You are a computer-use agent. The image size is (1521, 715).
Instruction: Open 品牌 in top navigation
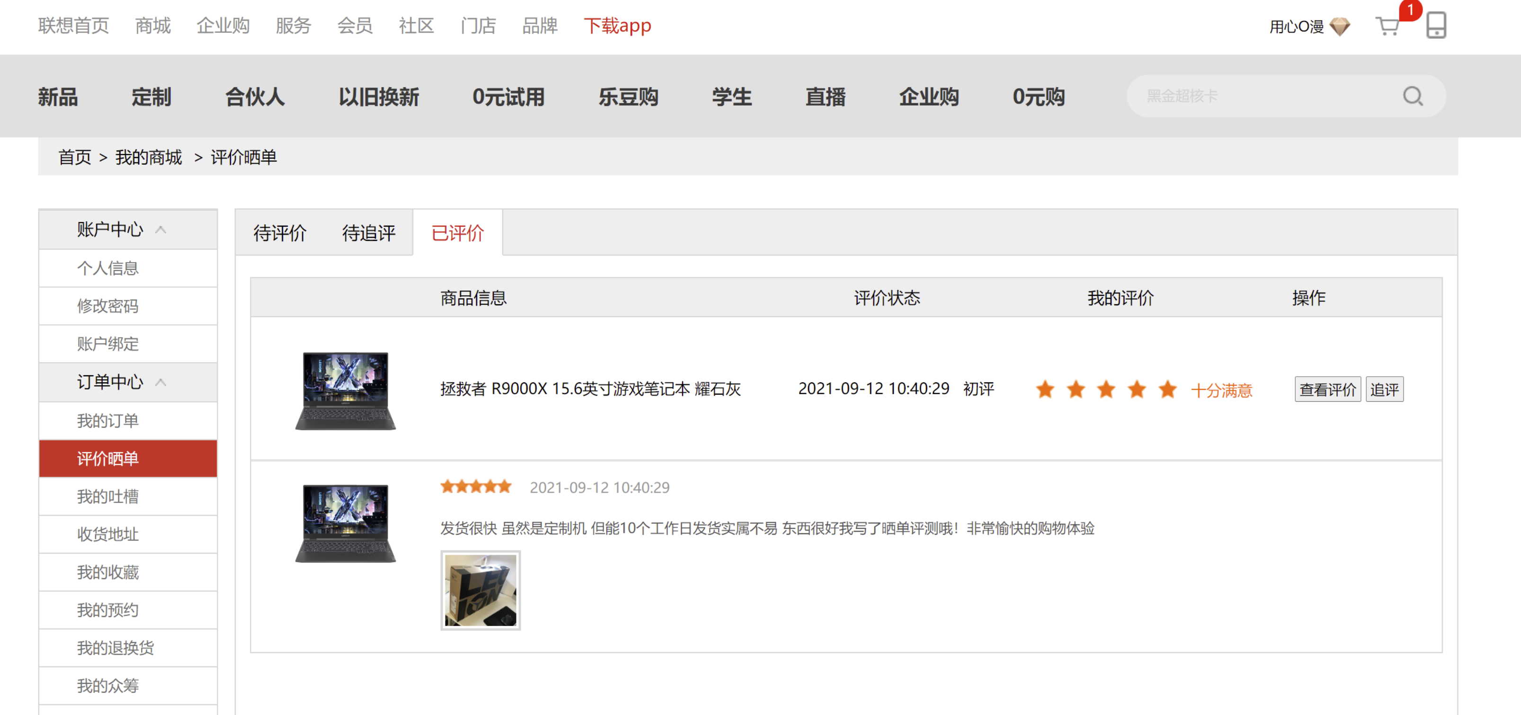[x=540, y=26]
